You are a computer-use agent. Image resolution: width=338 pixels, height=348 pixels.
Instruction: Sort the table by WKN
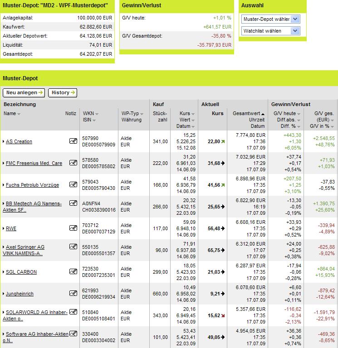(x=97, y=114)
